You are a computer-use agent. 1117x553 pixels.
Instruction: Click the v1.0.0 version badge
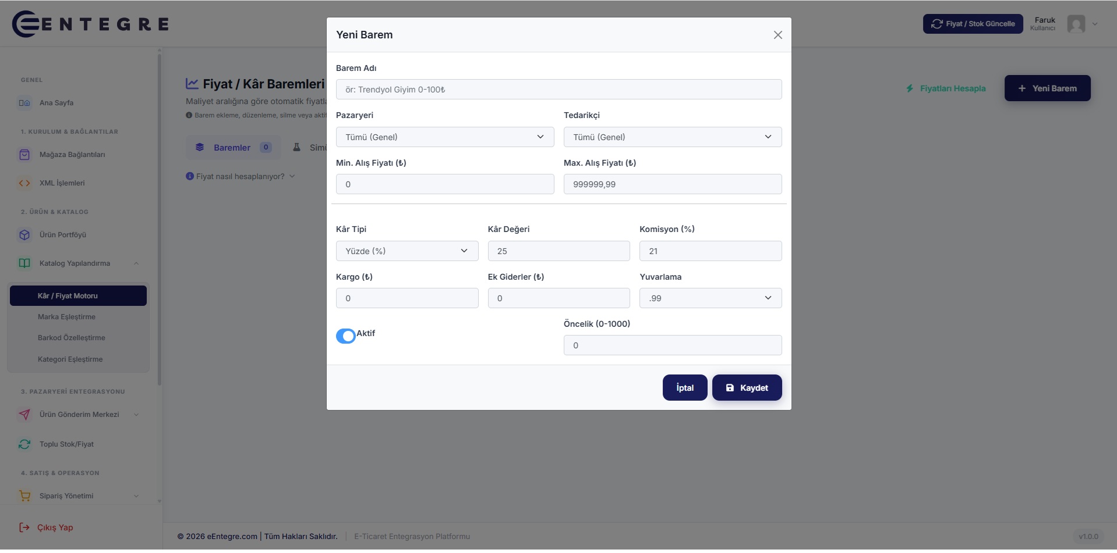(x=1088, y=537)
